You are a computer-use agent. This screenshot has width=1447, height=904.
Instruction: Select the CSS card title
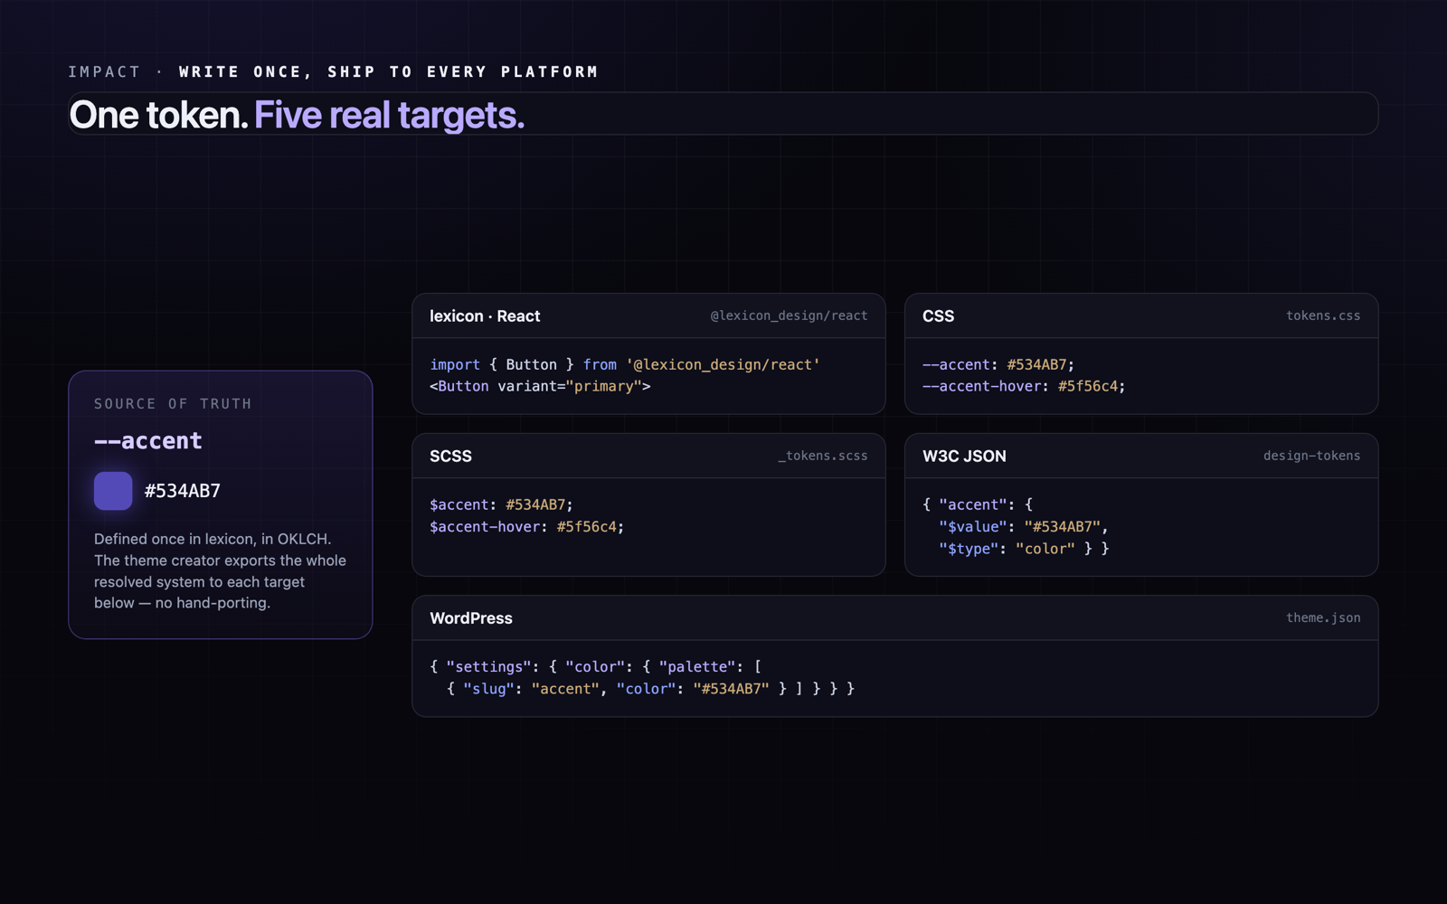coord(938,316)
